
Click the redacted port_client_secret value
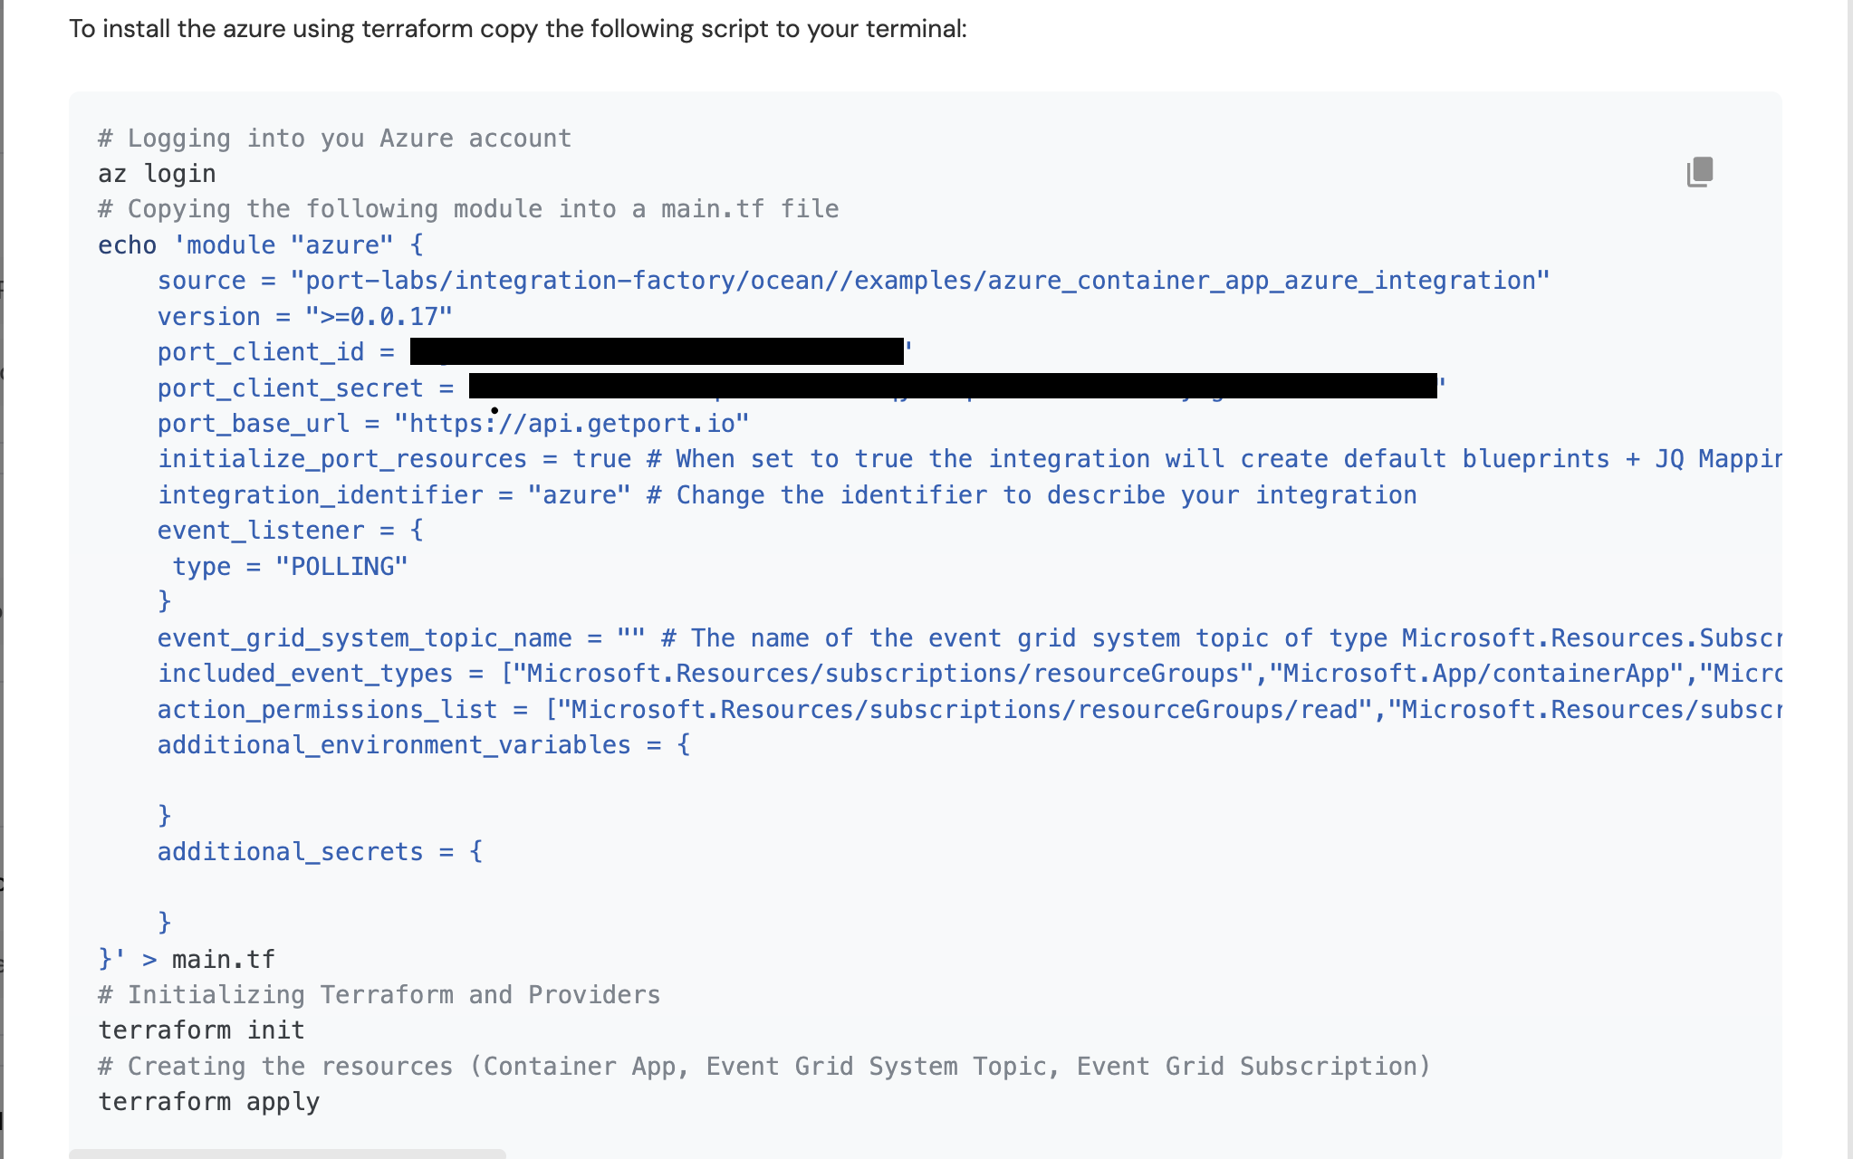(x=952, y=387)
